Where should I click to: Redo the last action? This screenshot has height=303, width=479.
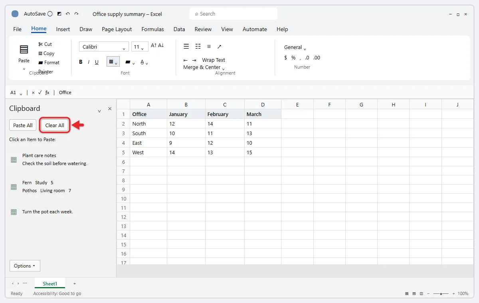pyautogui.click(x=76, y=14)
